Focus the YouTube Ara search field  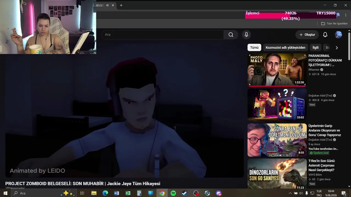coord(162,35)
